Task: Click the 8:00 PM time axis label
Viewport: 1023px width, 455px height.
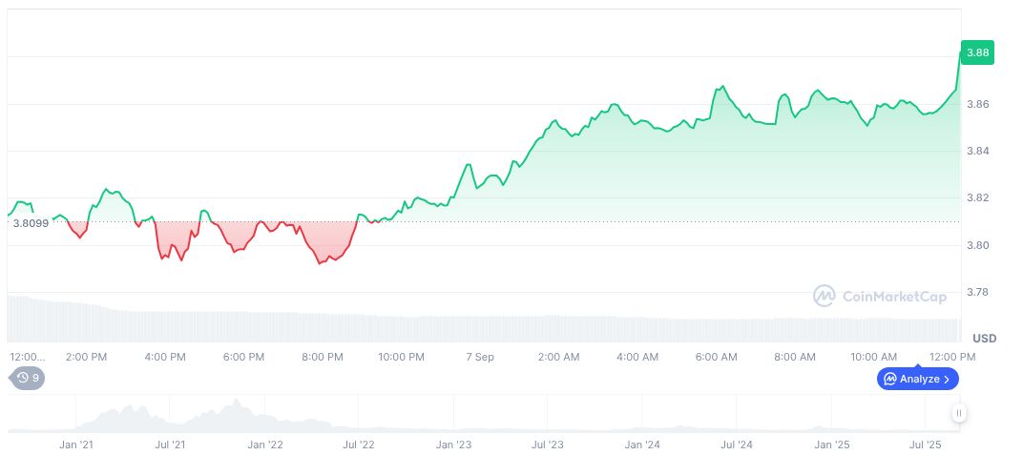Action: 322,357
